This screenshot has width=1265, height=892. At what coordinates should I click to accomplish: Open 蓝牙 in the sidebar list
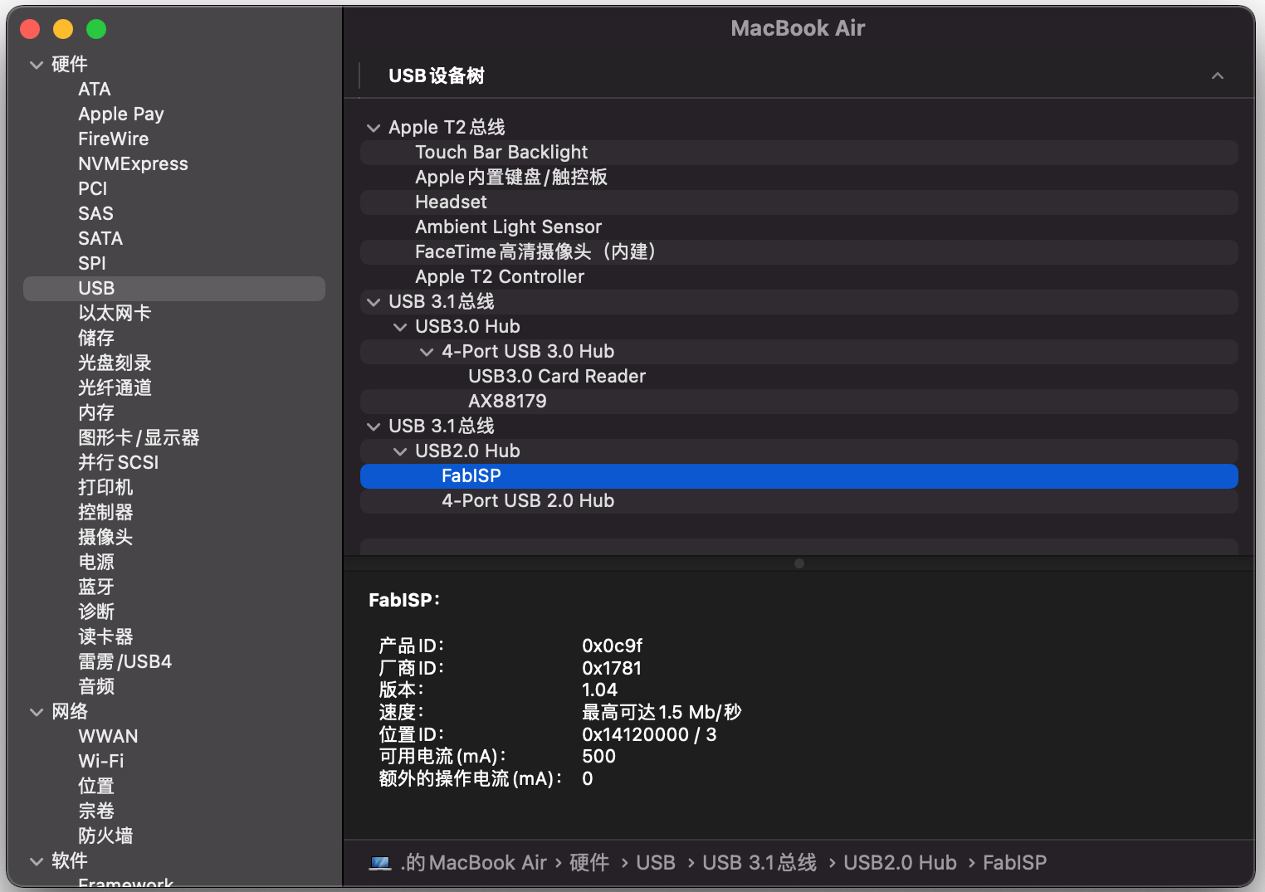(96, 587)
